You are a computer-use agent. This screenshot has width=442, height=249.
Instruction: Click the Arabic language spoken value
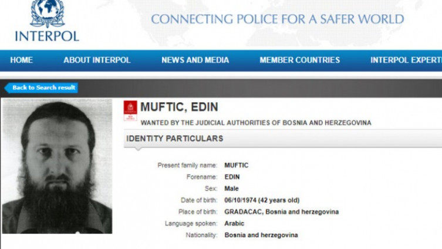pos(234,223)
